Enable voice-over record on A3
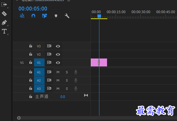 76,88
